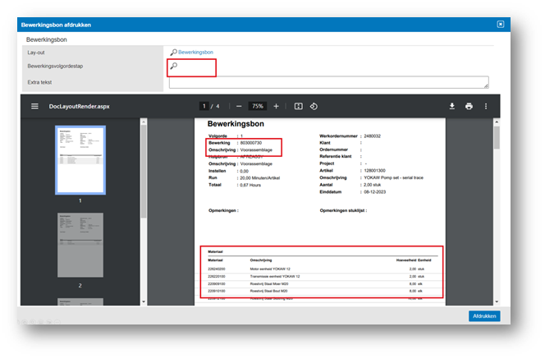Click into the Extra tekst field
This screenshot has width=545, height=359.
pyautogui.click(x=328, y=82)
